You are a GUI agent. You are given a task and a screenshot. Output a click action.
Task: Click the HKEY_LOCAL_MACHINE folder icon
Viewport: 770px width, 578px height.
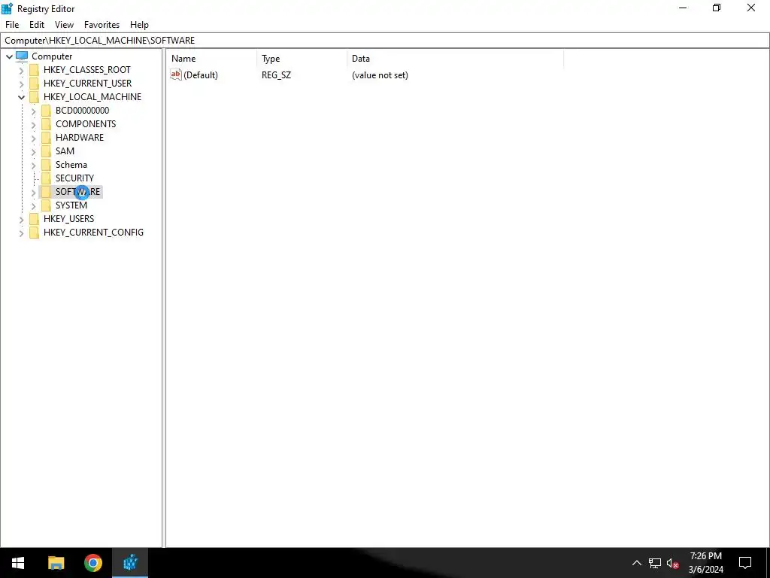click(x=35, y=97)
